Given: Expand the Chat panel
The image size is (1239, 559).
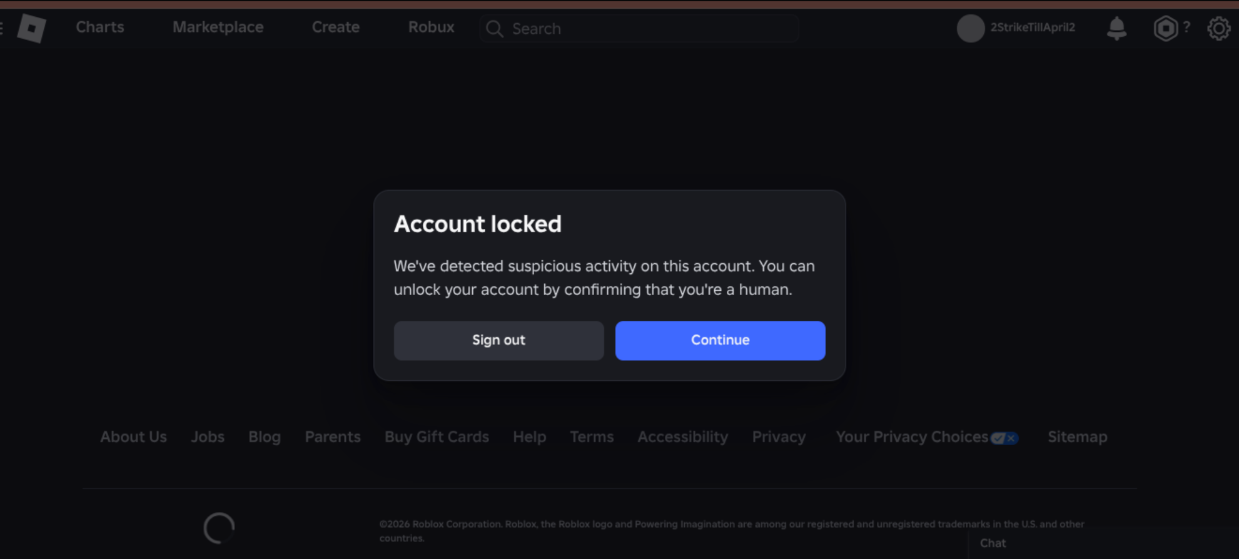Looking at the screenshot, I should [993, 543].
